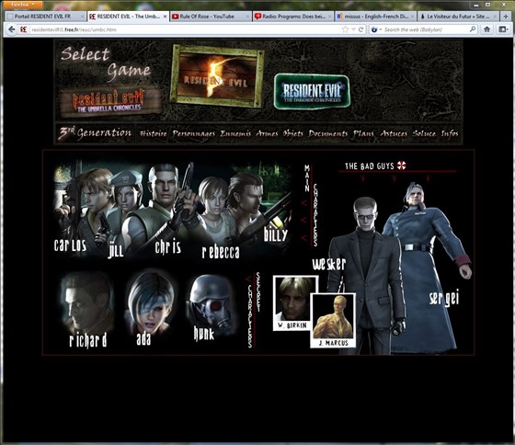Open a new tab with plus button
515x445 pixels.
[x=505, y=17]
